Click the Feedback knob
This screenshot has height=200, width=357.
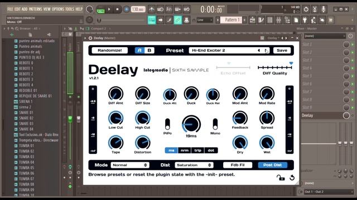tap(240, 118)
